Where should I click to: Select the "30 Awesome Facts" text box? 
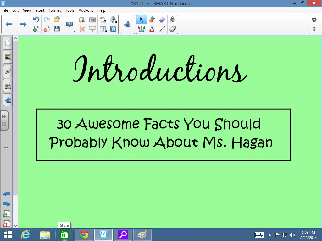163,134
